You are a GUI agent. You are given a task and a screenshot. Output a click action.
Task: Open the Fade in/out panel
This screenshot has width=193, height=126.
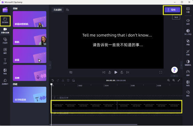tap(188, 32)
